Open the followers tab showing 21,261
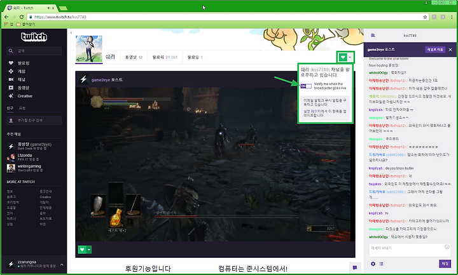The image size is (458, 275). point(165,57)
